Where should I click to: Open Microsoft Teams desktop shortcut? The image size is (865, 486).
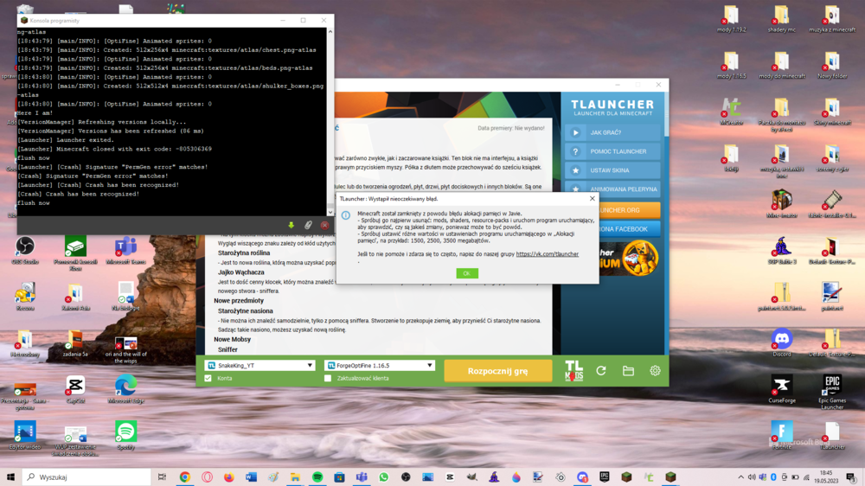125,251
